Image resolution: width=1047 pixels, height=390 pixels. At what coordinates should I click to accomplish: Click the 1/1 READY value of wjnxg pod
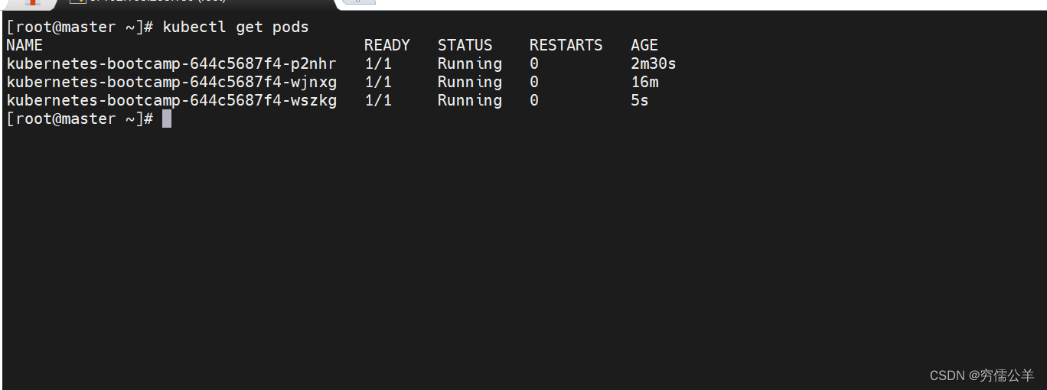[378, 82]
